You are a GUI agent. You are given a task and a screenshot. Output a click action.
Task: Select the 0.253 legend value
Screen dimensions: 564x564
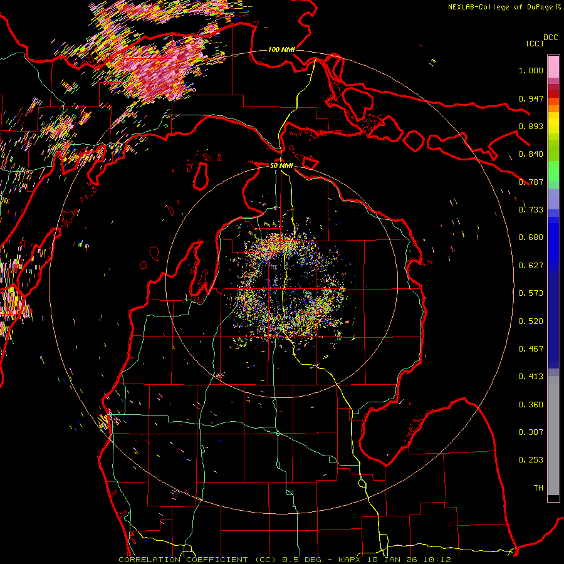click(x=531, y=460)
